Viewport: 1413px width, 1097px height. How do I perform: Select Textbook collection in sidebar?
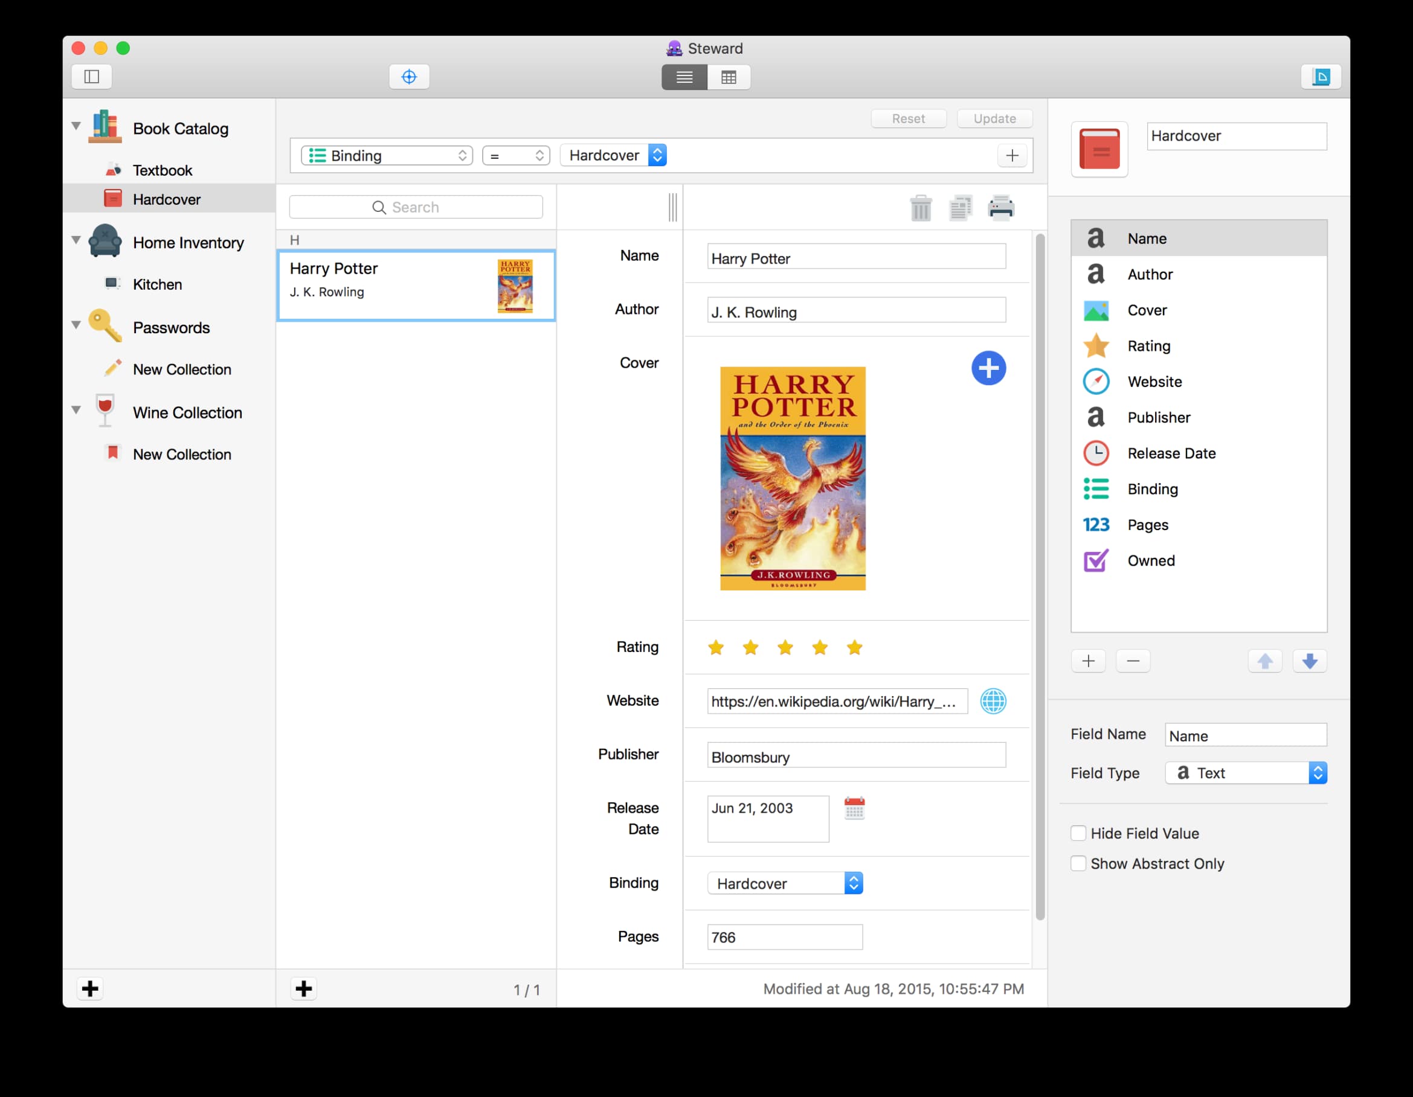point(163,171)
